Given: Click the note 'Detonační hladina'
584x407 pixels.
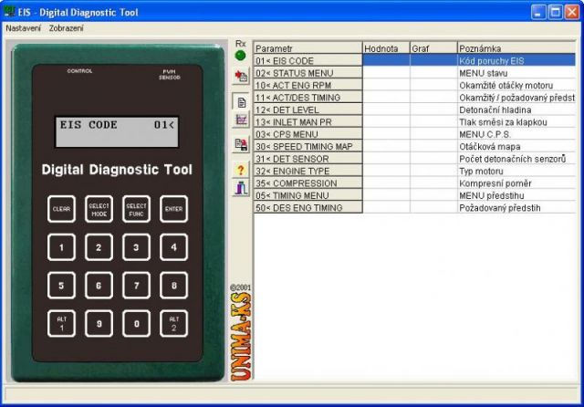Looking at the screenshot, I should coord(495,110).
